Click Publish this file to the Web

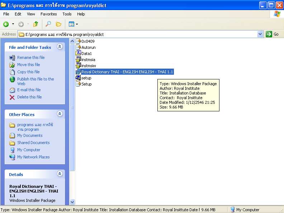pos(36,81)
